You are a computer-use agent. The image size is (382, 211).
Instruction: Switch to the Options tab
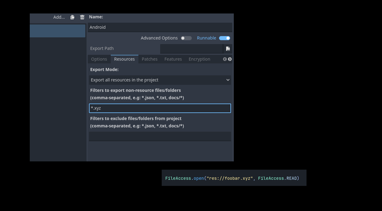(x=99, y=59)
